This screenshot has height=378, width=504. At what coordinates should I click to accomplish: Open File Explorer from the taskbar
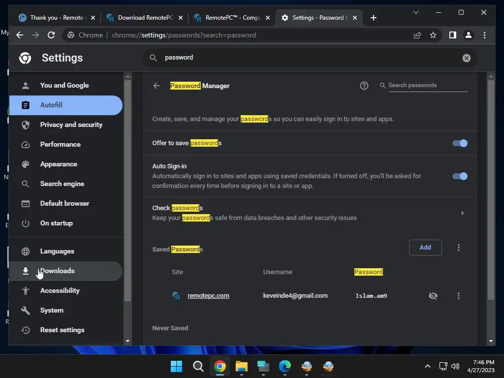(241, 366)
